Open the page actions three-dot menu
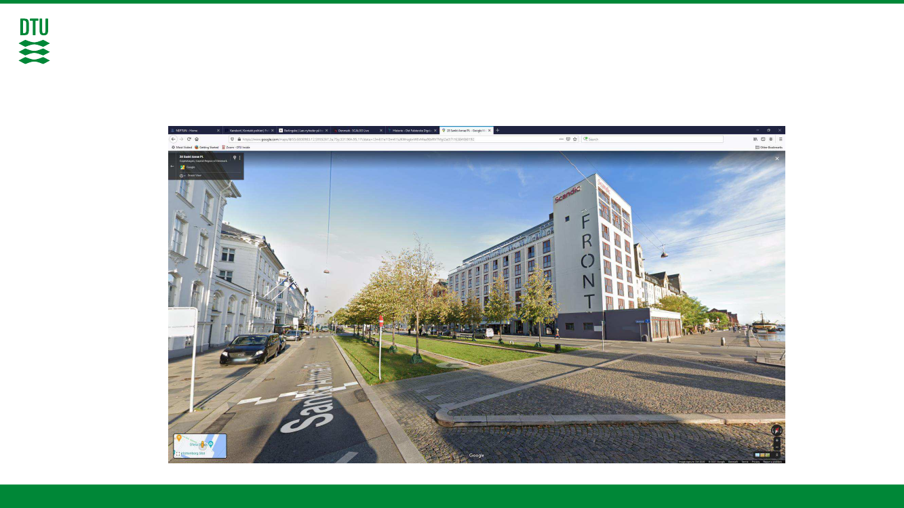The image size is (904, 508). 562,139
